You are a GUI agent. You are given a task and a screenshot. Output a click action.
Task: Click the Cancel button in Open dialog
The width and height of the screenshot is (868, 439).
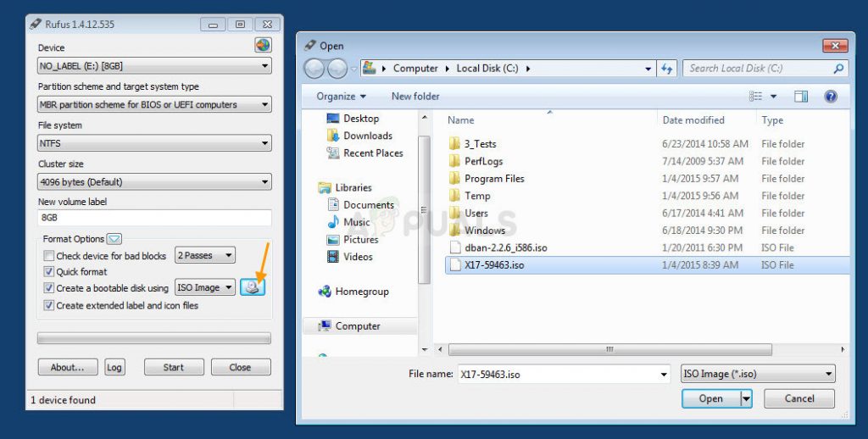tap(799, 398)
